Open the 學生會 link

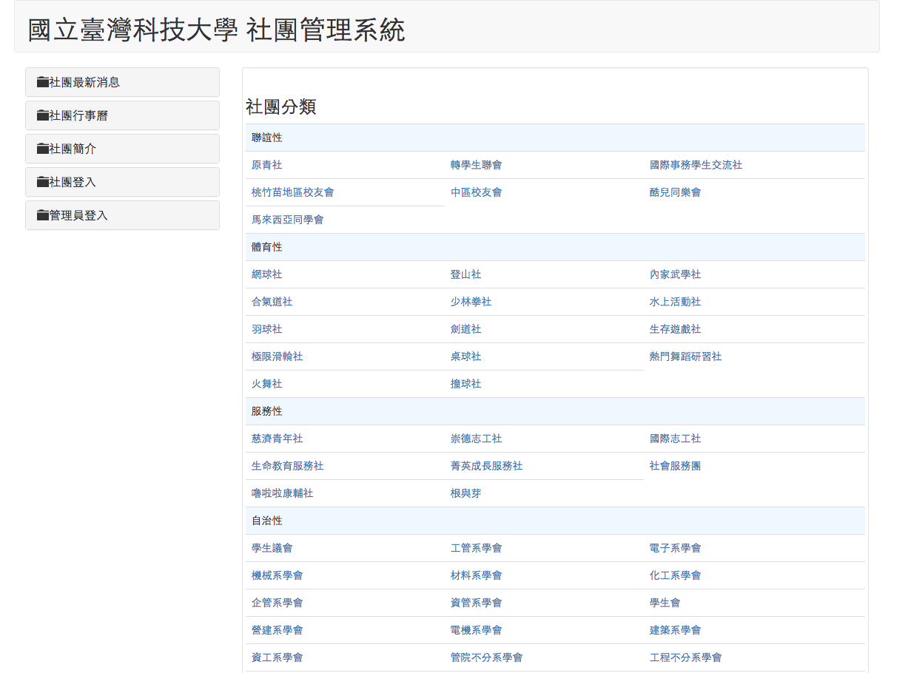click(x=665, y=603)
